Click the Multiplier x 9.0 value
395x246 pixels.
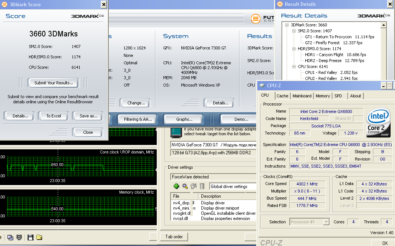pyautogui.click(x=307, y=191)
